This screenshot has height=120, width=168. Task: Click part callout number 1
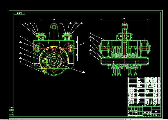61,23
